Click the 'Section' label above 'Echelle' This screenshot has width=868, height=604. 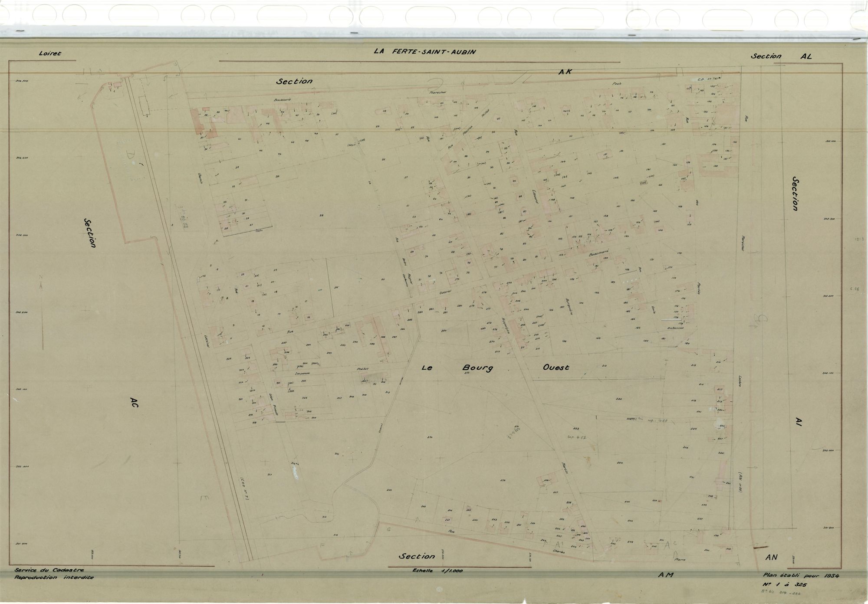[417, 556]
